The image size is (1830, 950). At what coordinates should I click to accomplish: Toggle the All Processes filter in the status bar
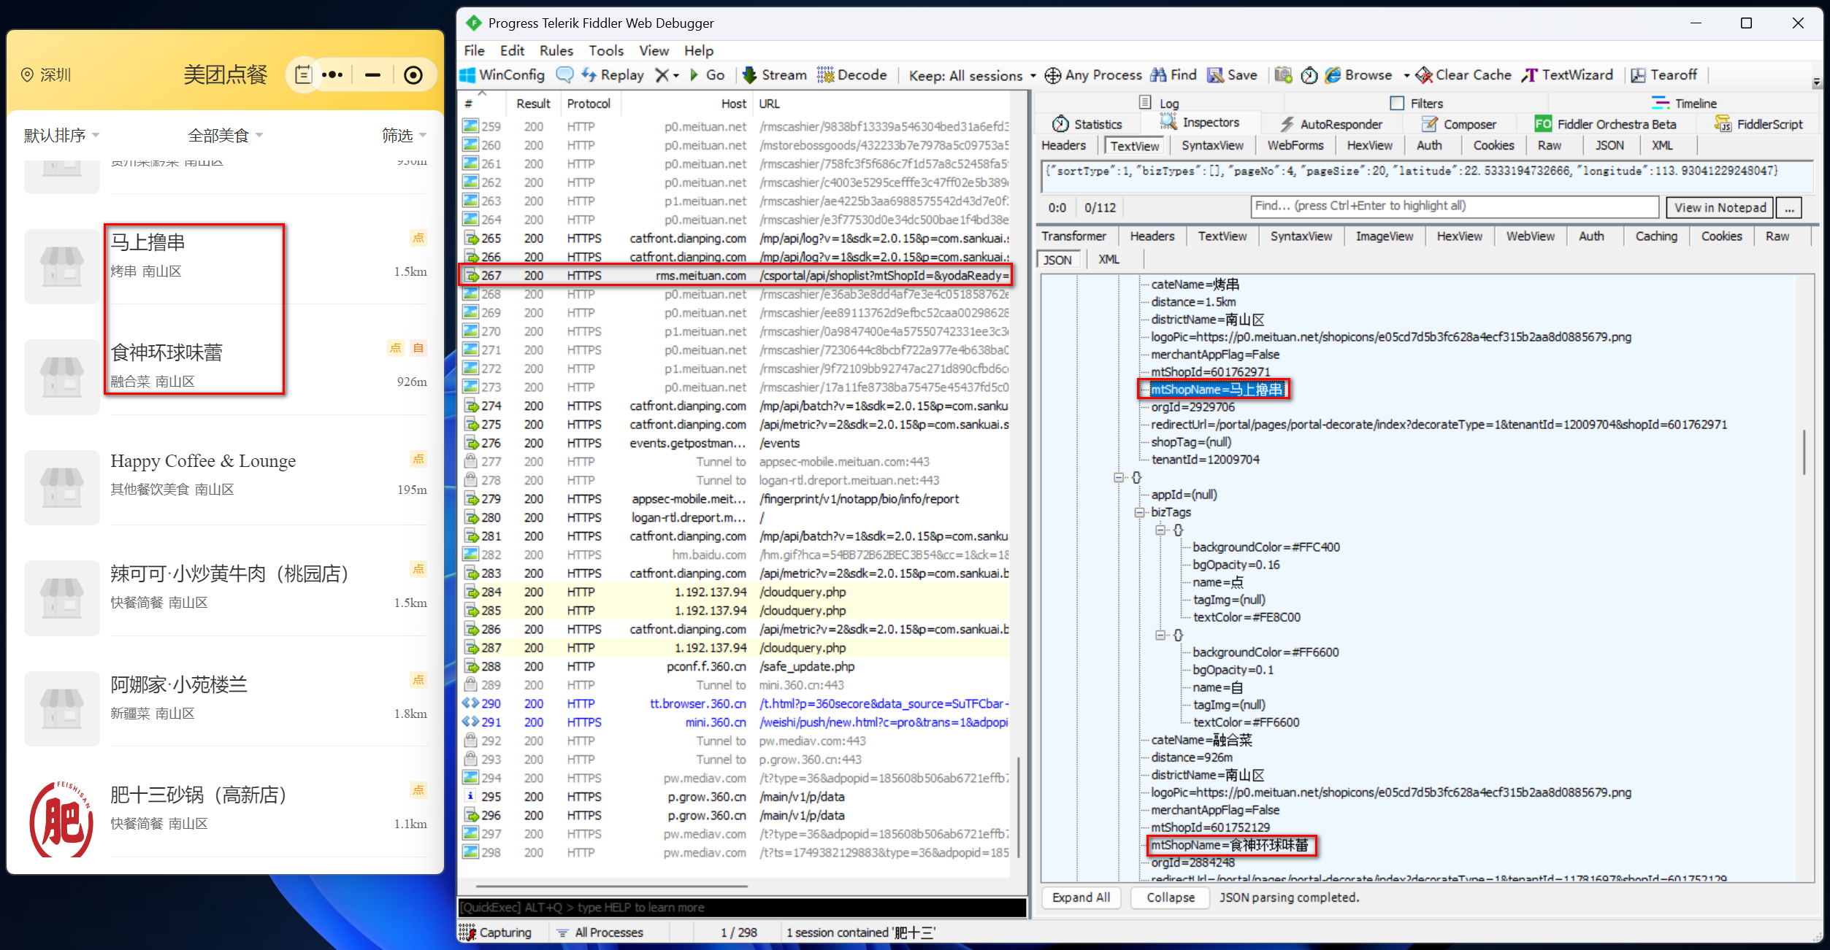(600, 932)
